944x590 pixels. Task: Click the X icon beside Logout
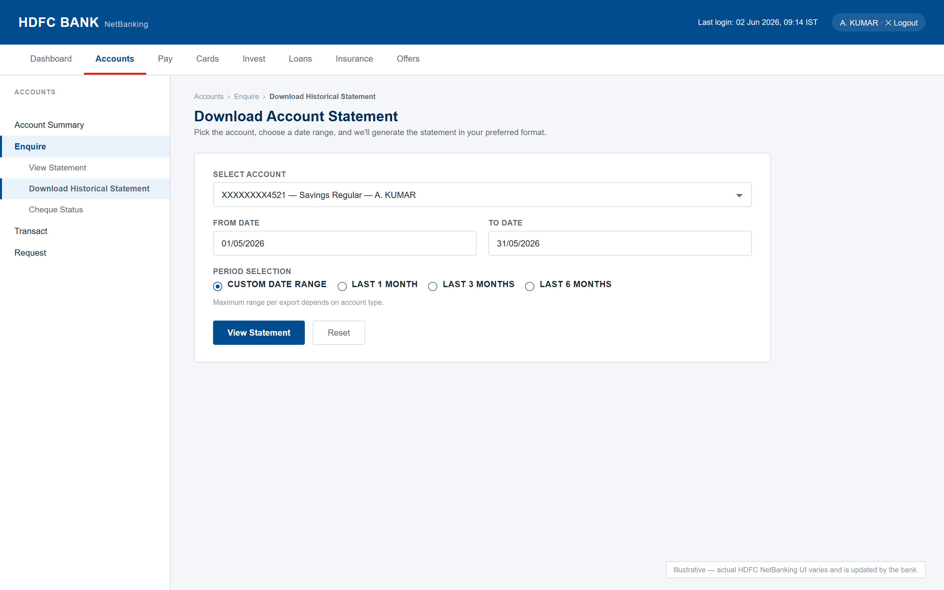[888, 23]
